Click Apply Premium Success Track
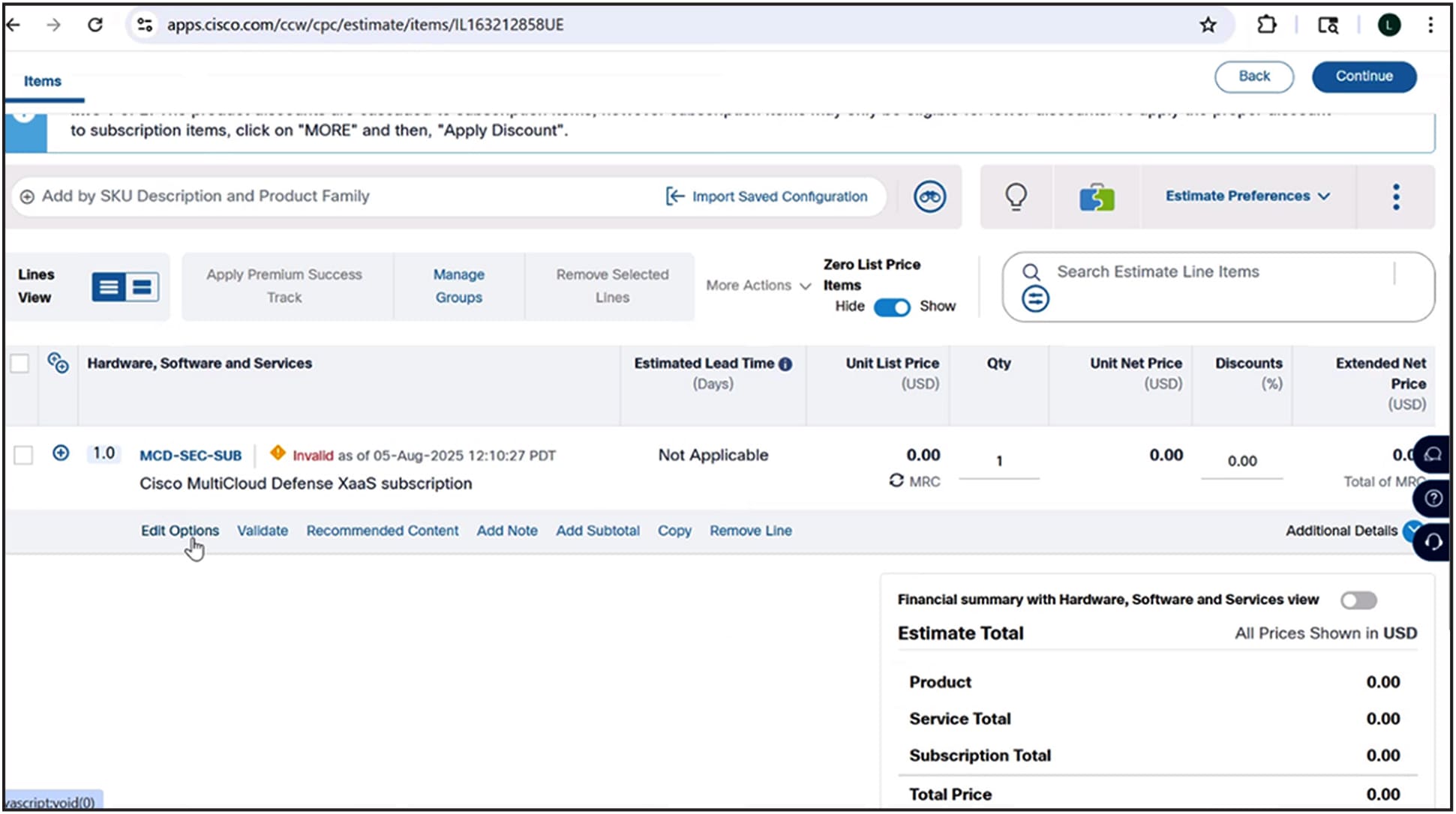 284,286
